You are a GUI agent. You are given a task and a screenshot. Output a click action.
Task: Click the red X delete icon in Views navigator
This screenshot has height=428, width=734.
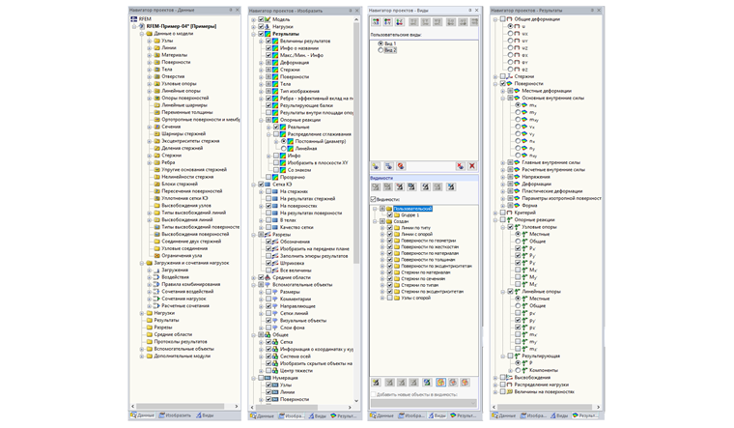(x=472, y=166)
